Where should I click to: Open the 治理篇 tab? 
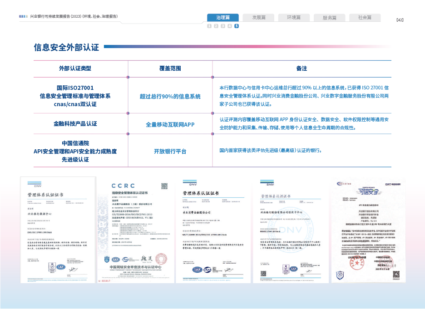pos(222,18)
